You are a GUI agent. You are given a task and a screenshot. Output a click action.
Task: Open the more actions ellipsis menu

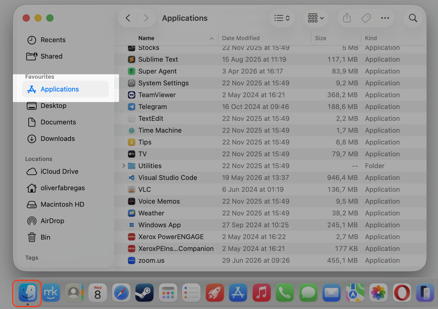385,18
